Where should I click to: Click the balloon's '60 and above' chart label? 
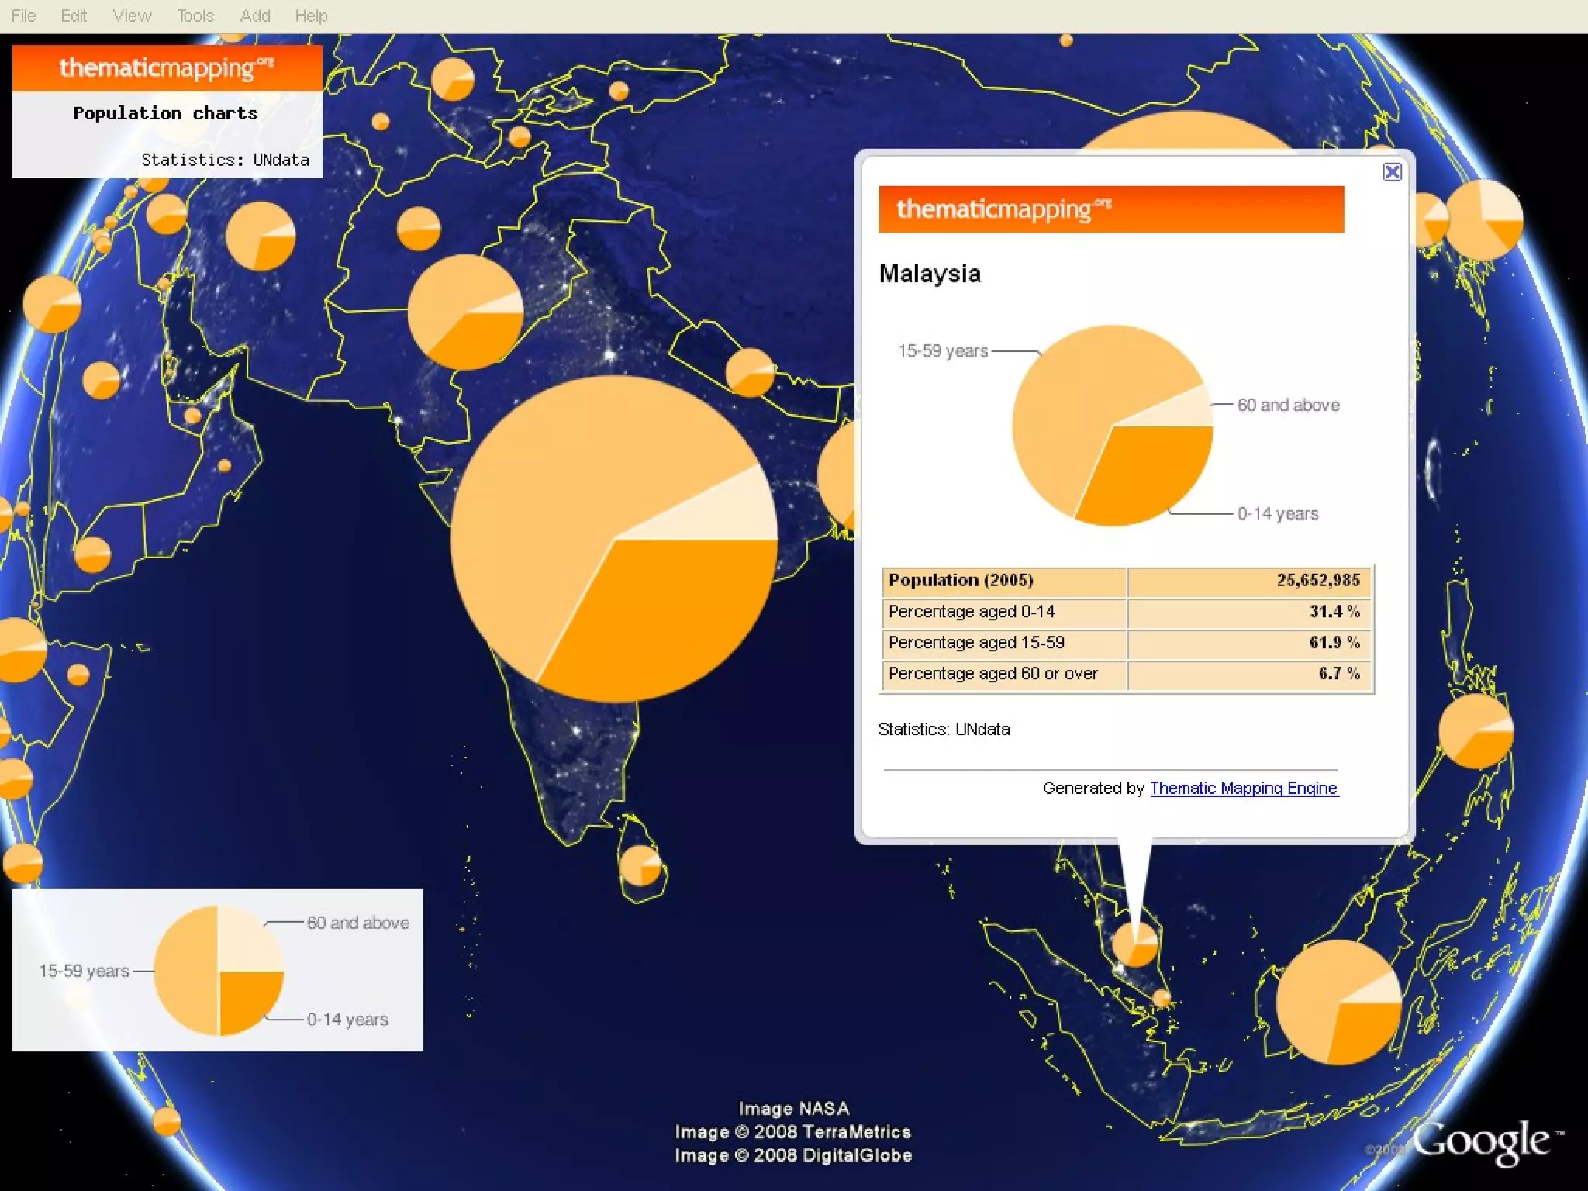point(1288,405)
